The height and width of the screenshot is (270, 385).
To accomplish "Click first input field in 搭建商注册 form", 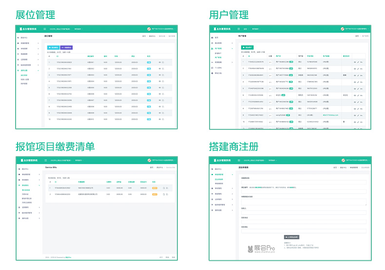I will pyautogui.click(x=304, y=182).
